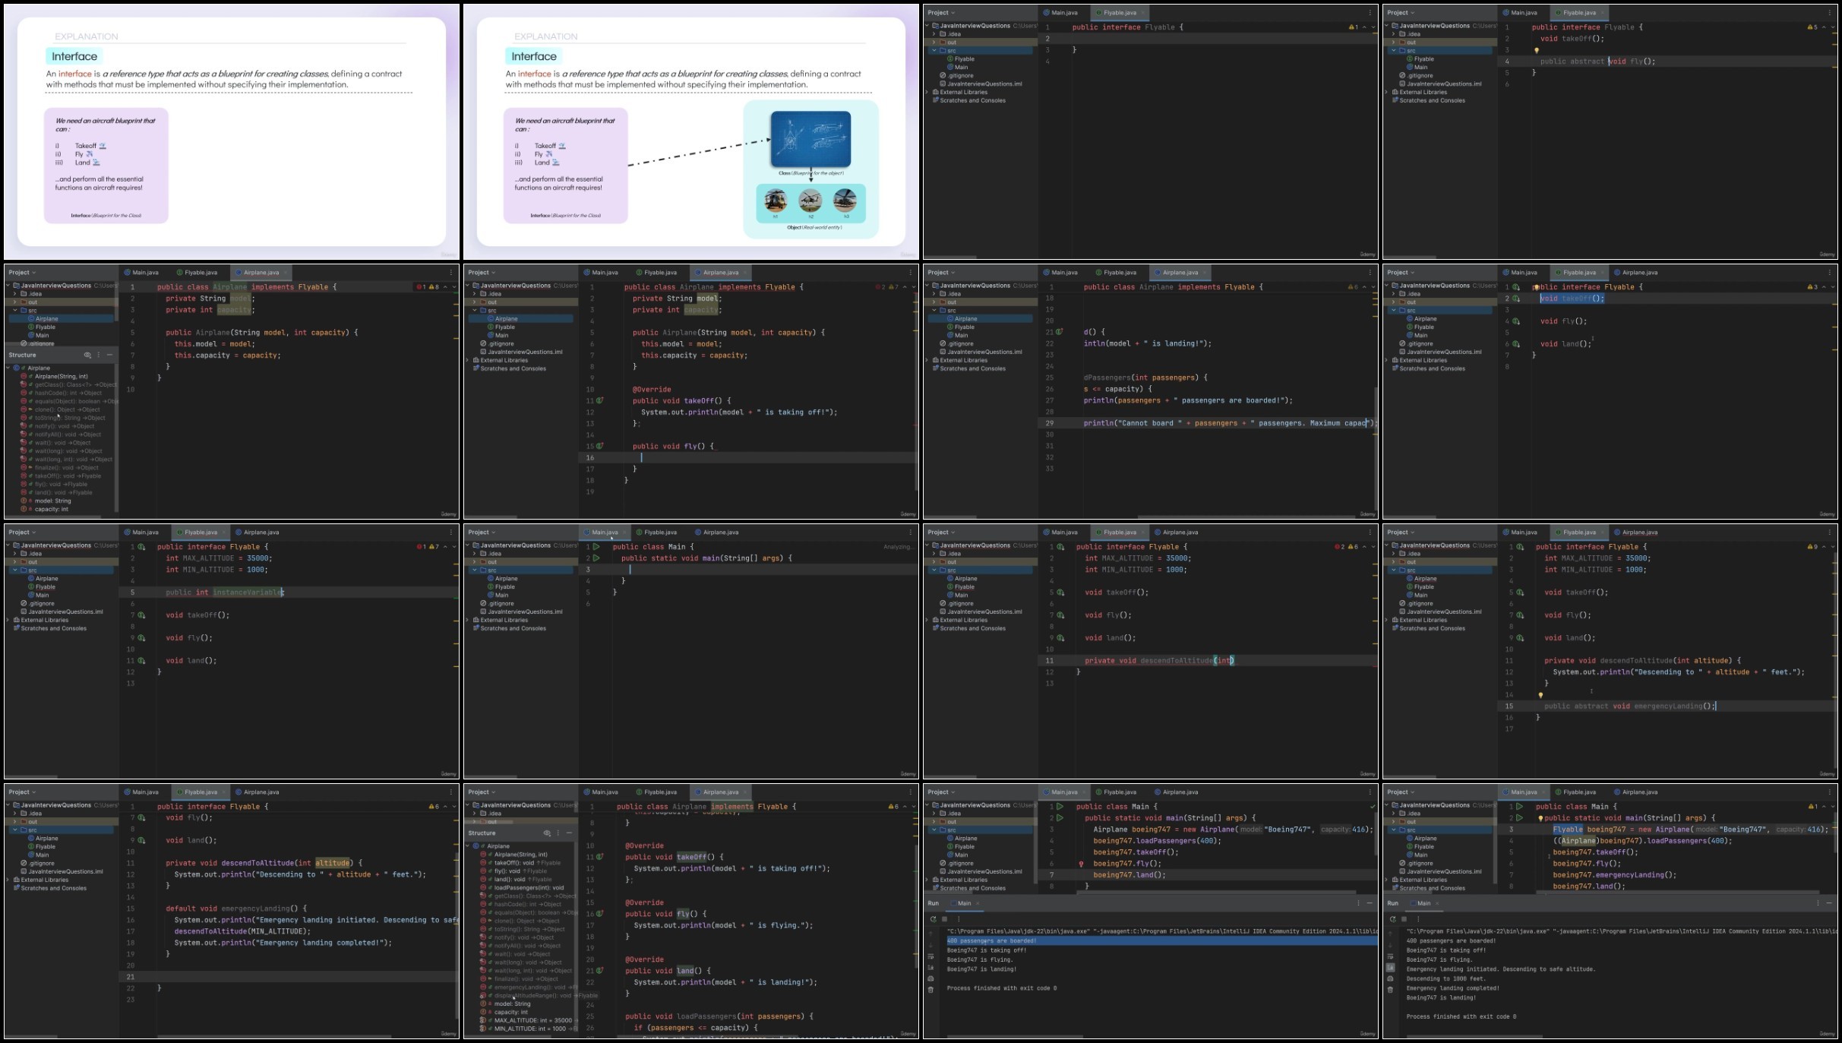The image size is (1842, 1043).
Task: Open Airplane.java tab beside selected 'void takeOff();' code
Action: point(1636,273)
